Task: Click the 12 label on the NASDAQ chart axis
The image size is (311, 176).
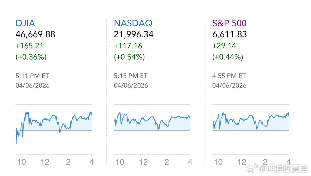Action: 143,162
